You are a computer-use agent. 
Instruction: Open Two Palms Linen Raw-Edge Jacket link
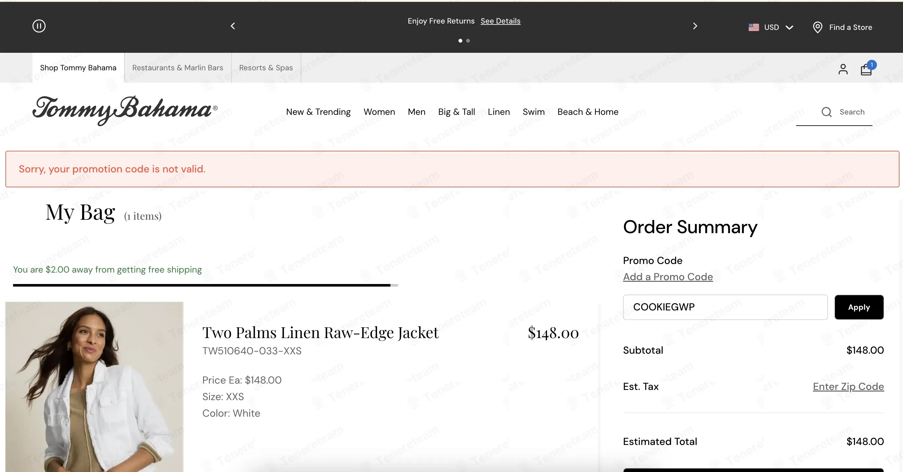(320, 333)
